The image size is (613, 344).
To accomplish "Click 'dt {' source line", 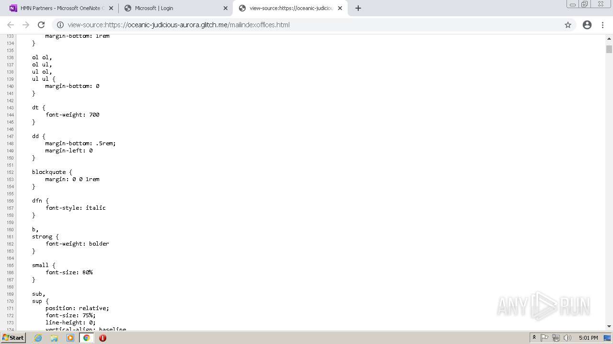I will coord(39,107).
